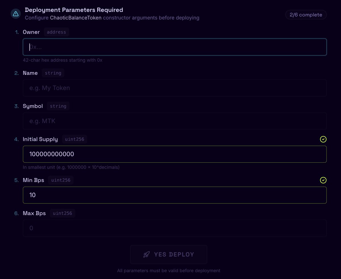Click the YES DEPLOY button
341x279 pixels.
click(x=169, y=254)
